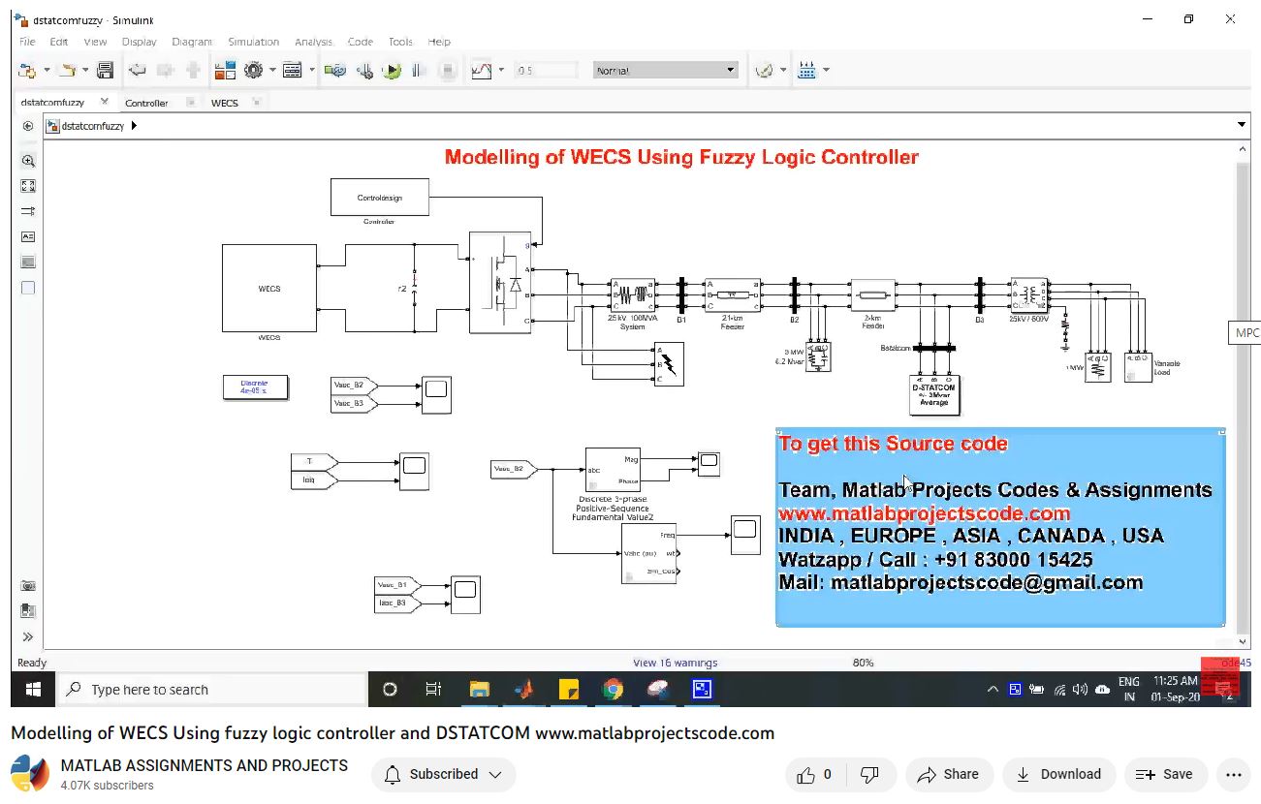
Task: Click the Save model icon in toolbar
Action: (105, 71)
